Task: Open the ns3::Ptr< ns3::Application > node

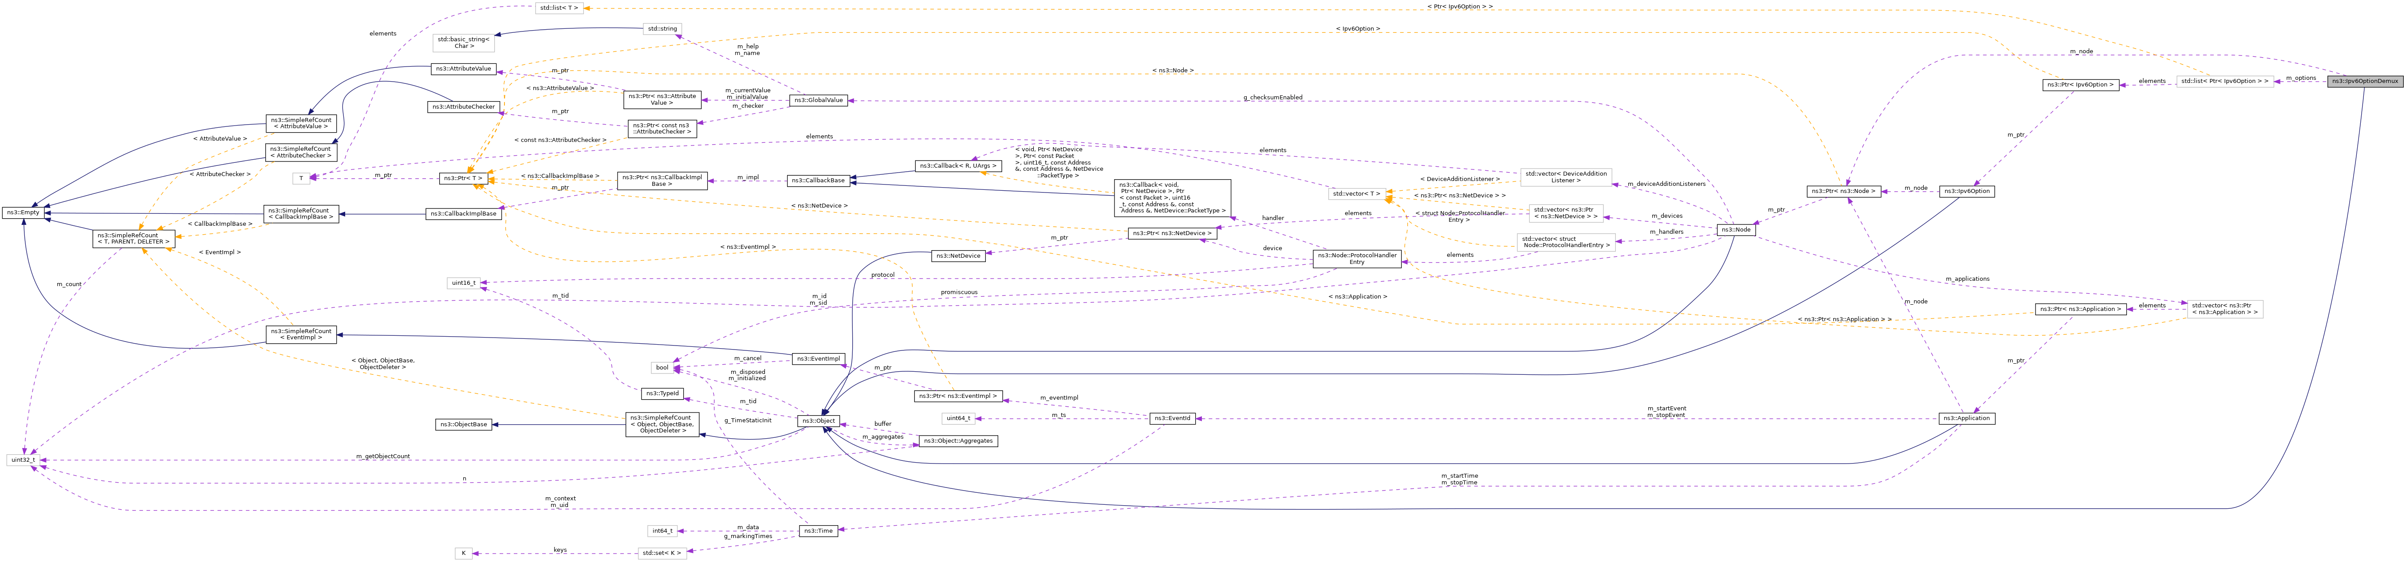Action: coord(2080,309)
